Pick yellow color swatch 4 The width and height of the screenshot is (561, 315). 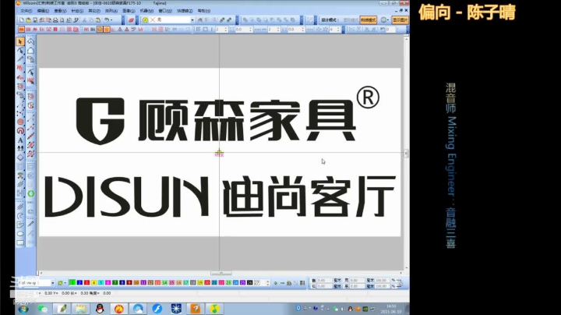tap(93, 283)
